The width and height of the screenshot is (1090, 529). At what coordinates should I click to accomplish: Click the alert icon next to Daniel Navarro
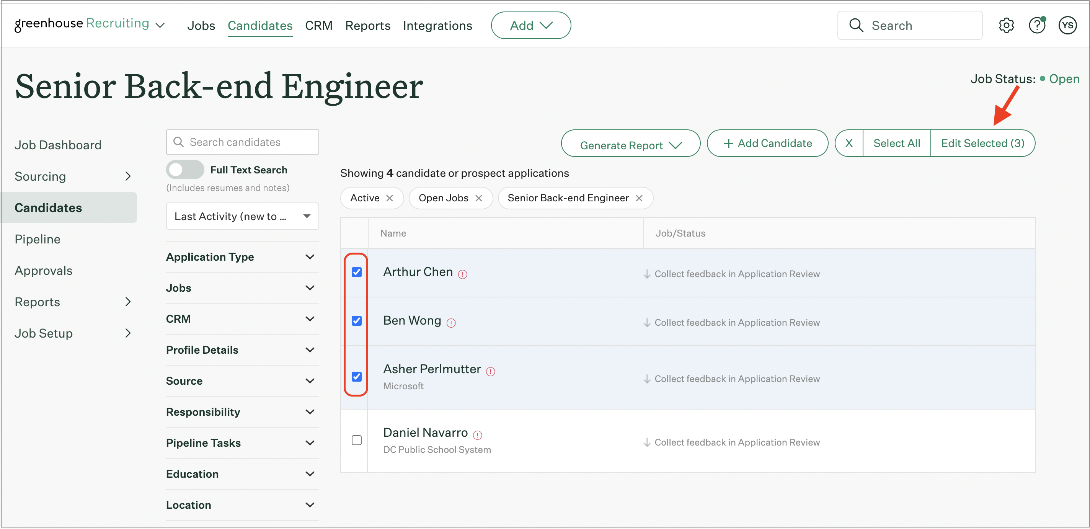[x=477, y=435]
